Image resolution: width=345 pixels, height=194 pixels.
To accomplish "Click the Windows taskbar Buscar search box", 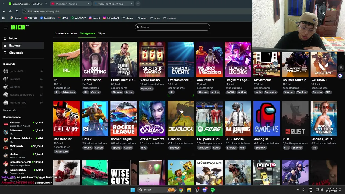I will [x=157, y=190].
